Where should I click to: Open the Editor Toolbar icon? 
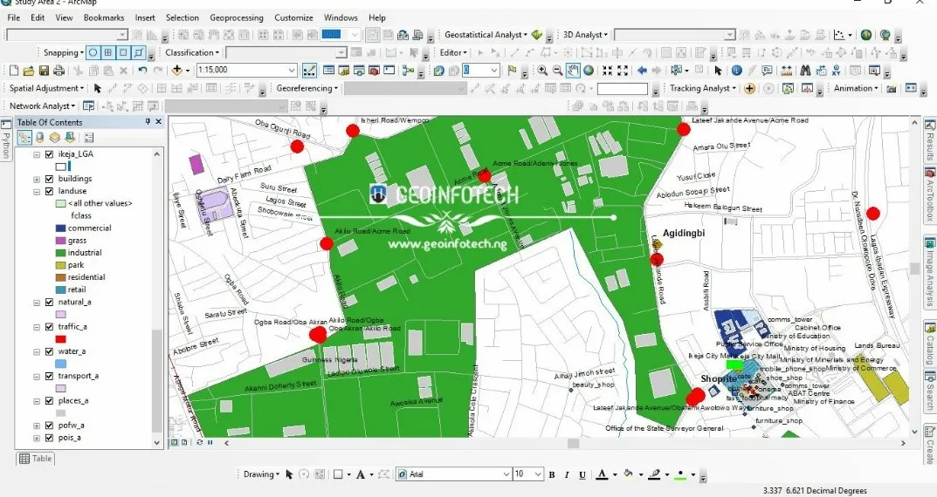[309, 71]
